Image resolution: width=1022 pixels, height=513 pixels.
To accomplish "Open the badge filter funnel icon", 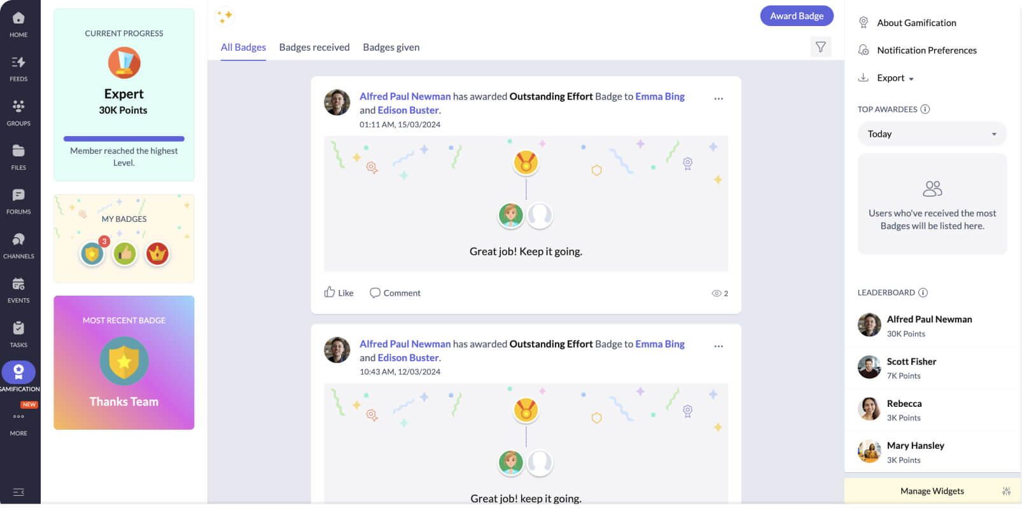I will click(x=821, y=47).
